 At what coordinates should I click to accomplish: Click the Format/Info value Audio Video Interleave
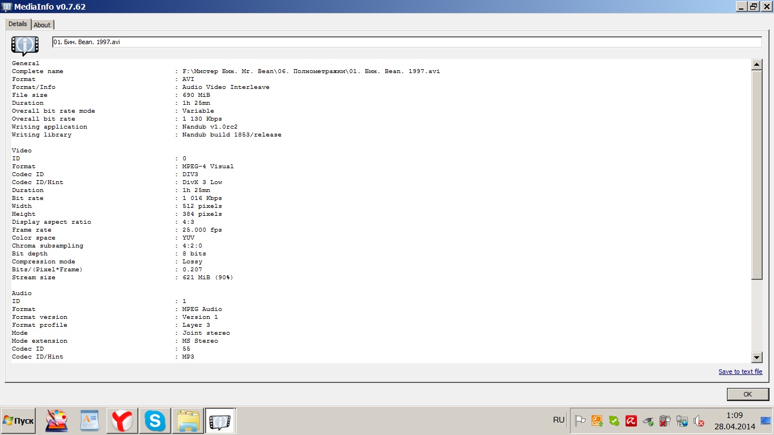pyautogui.click(x=226, y=87)
